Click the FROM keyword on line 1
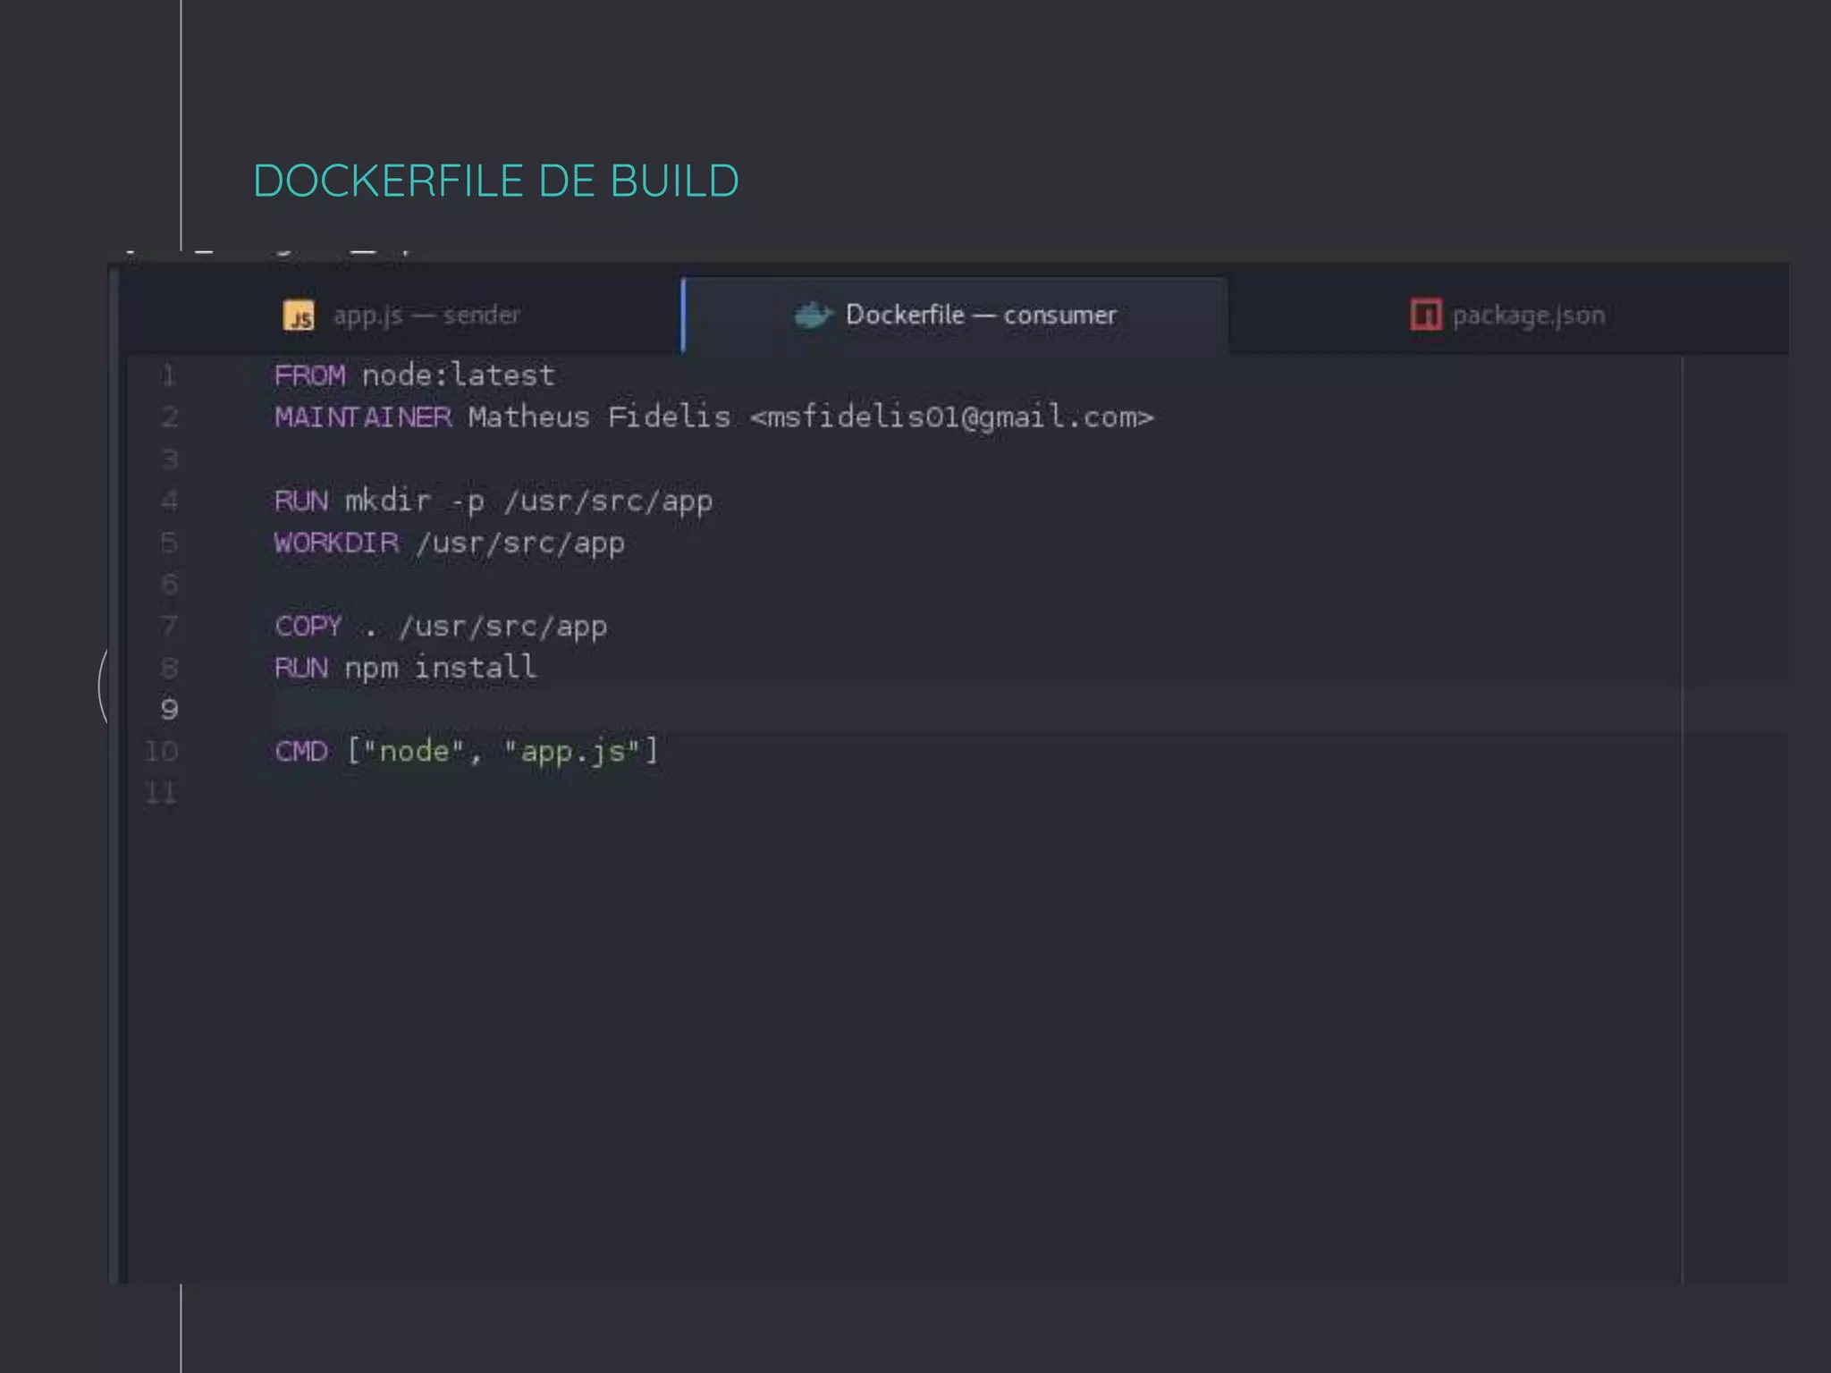This screenshot has height=1373, width=1831. [309, 375]
